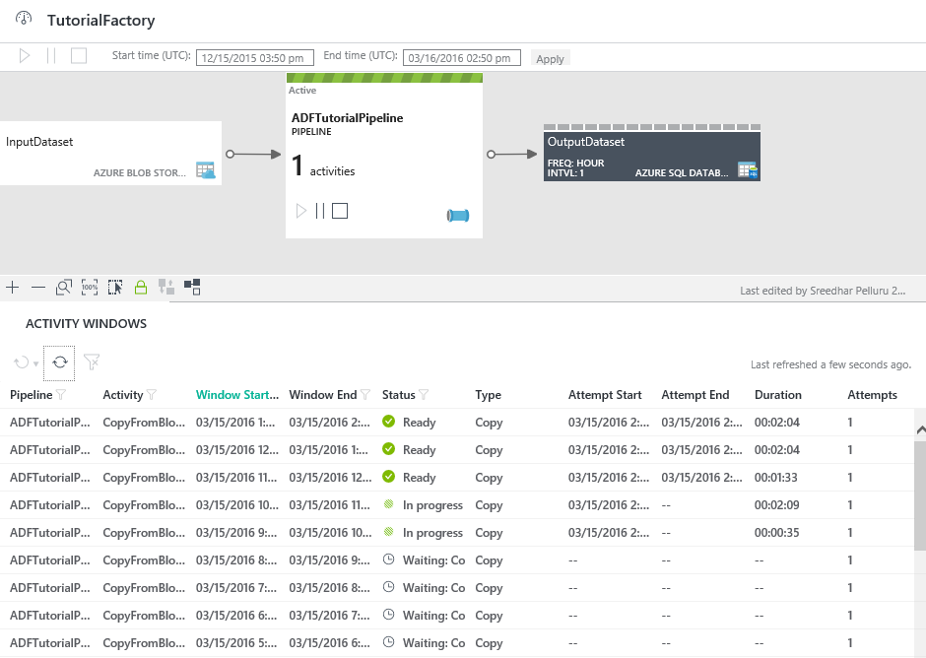This screenshot has height=658, width=926.
Task: Zoom out of the diagram with the minus icon
Action: 36,287
